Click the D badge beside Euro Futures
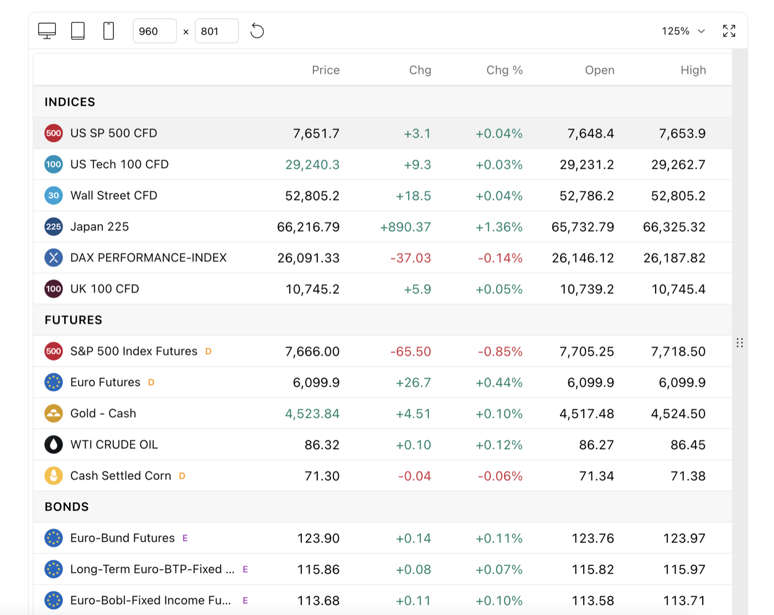This screenshot has width=774, height=615. click(x=151, y=382)
